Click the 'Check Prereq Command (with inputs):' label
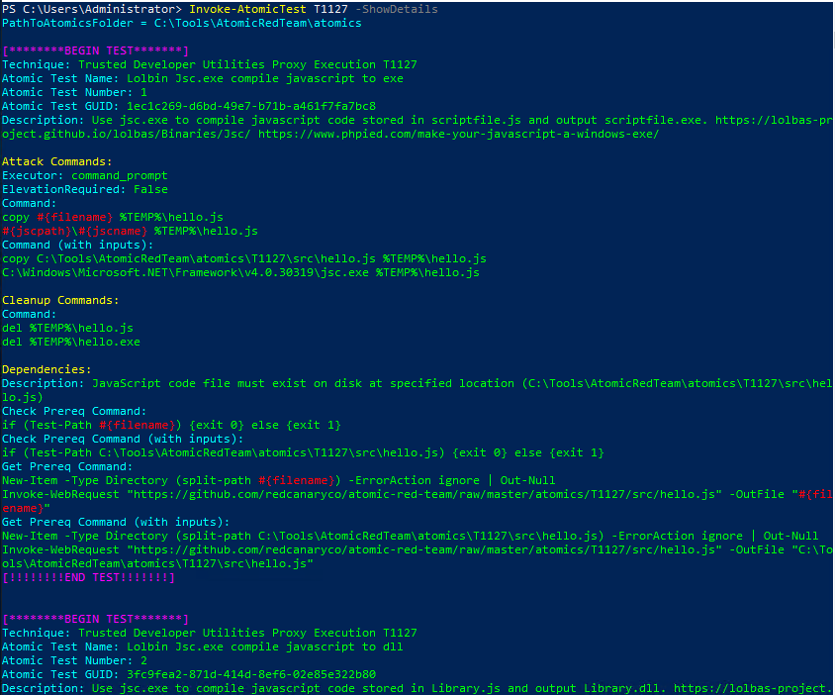Screen dimensions: 835x695 coord(123,439)
